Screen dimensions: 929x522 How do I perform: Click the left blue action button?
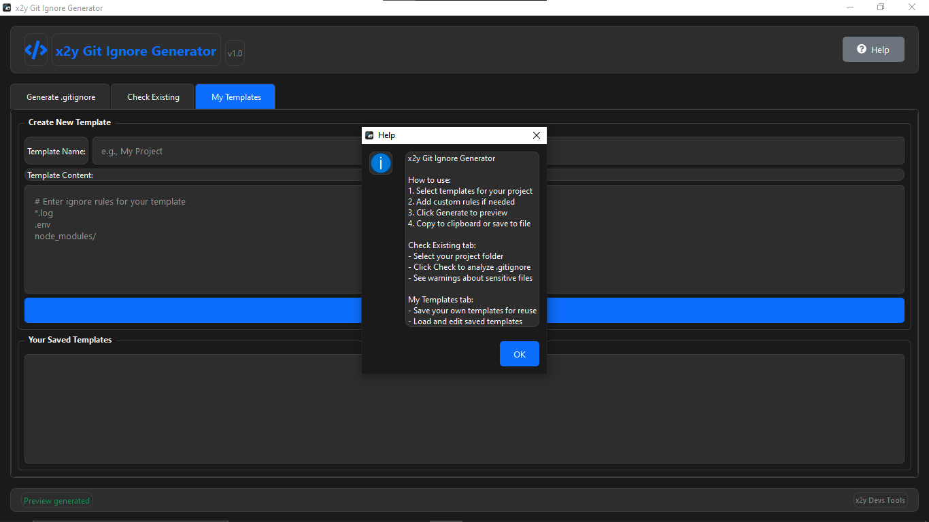pos(193,311)
